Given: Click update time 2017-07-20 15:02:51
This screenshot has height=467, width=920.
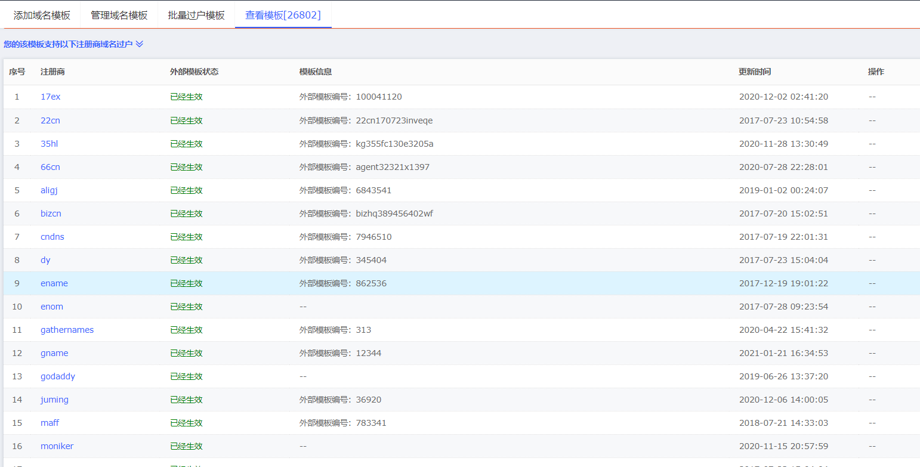Looking at the screenshot, I should pyautogui.click(x=783, y=214).
